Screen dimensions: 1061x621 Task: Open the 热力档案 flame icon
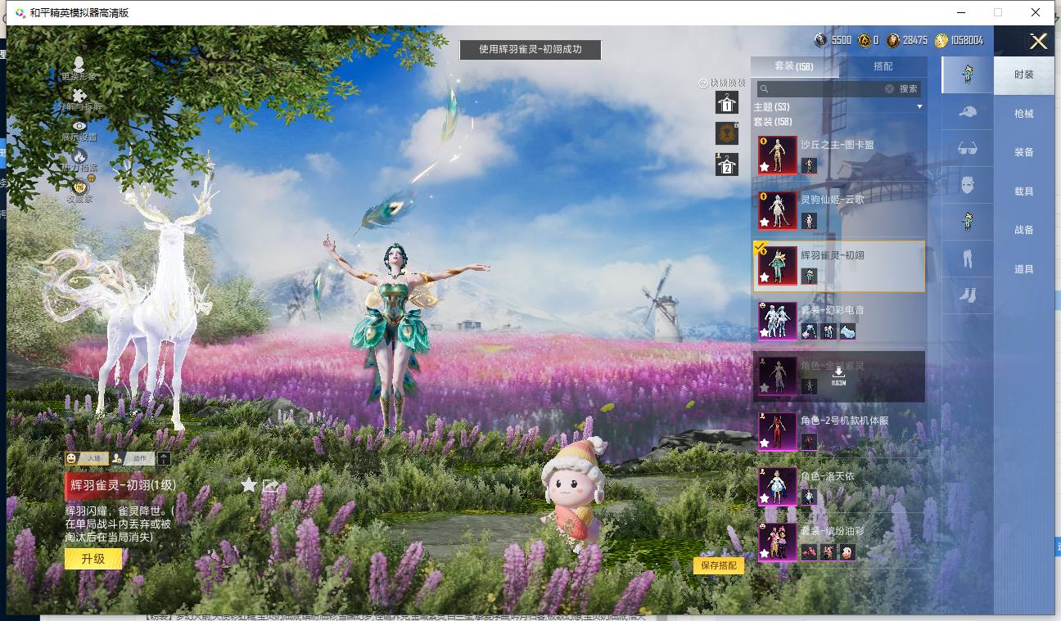[x=79, y=156]
